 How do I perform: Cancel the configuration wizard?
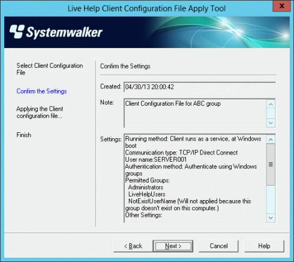click(x=218, y=246)
